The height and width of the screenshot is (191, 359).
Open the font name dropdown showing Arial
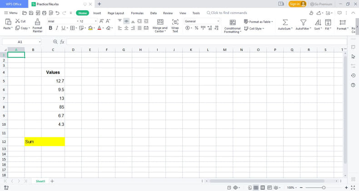coord(78,21)
